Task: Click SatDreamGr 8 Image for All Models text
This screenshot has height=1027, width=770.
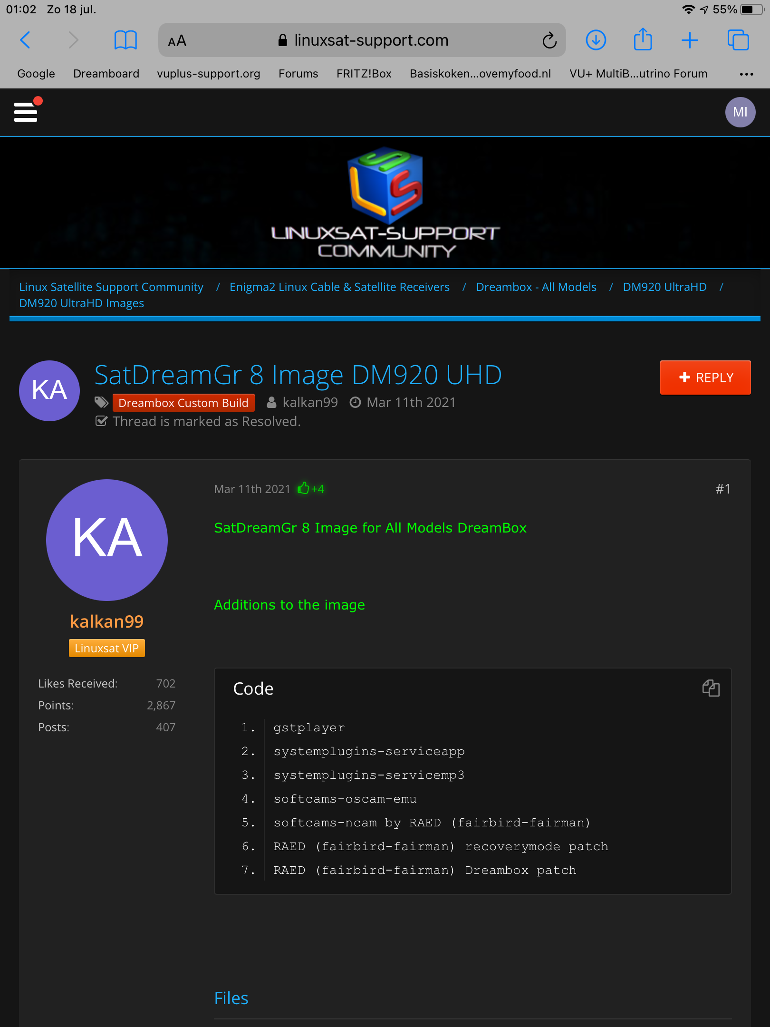Action: tap(370, 528)
